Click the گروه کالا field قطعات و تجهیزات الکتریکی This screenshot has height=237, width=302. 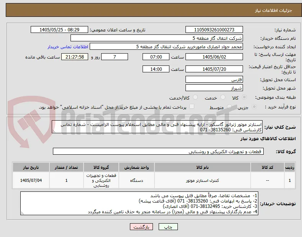[x=158, y=151]
